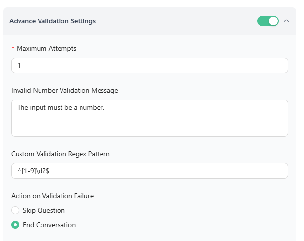Click the text 'The input must be a number.'

(x=61, y=107)
